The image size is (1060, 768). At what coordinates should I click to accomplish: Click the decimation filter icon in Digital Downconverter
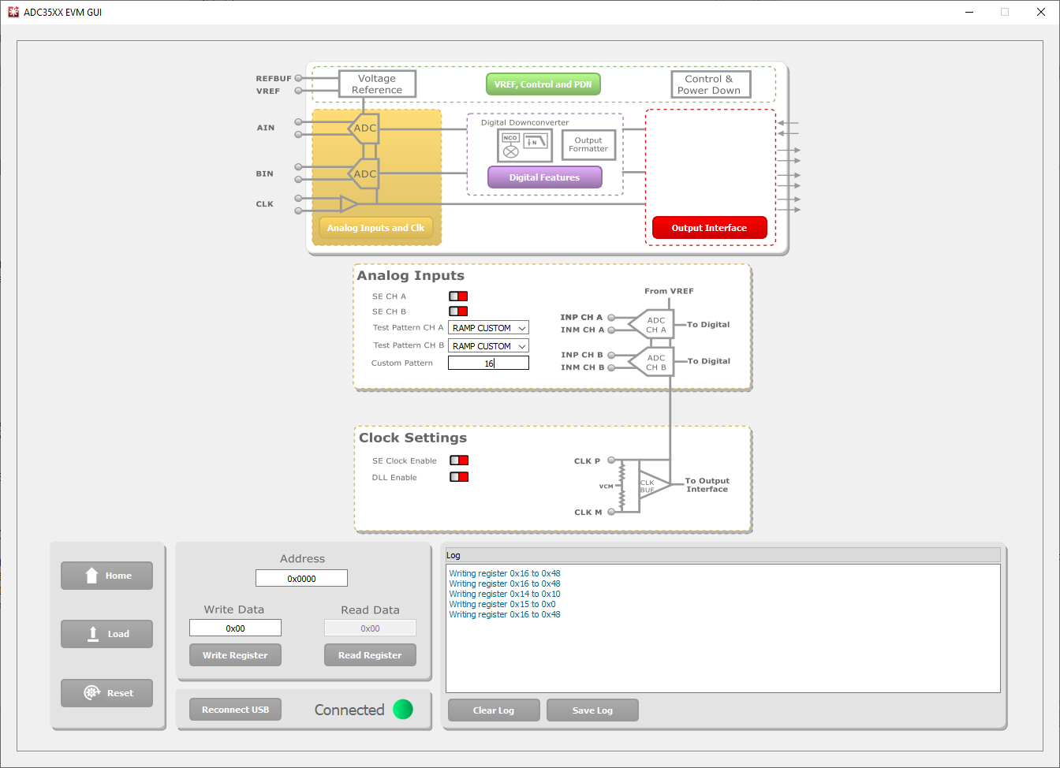click(536, 141)
